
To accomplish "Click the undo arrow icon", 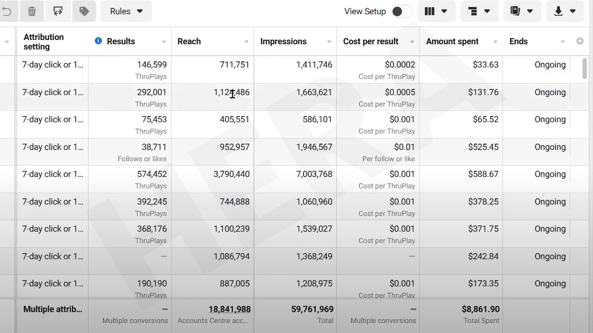I will point(7,11).
